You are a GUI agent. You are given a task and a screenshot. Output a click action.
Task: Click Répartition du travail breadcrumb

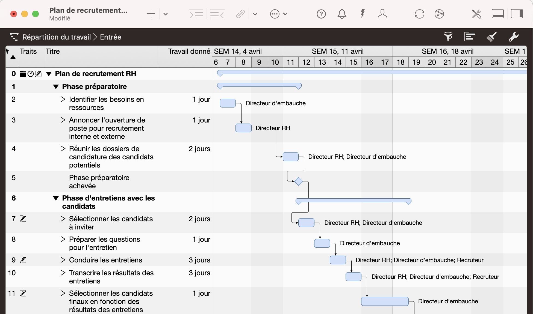point(56,37)
